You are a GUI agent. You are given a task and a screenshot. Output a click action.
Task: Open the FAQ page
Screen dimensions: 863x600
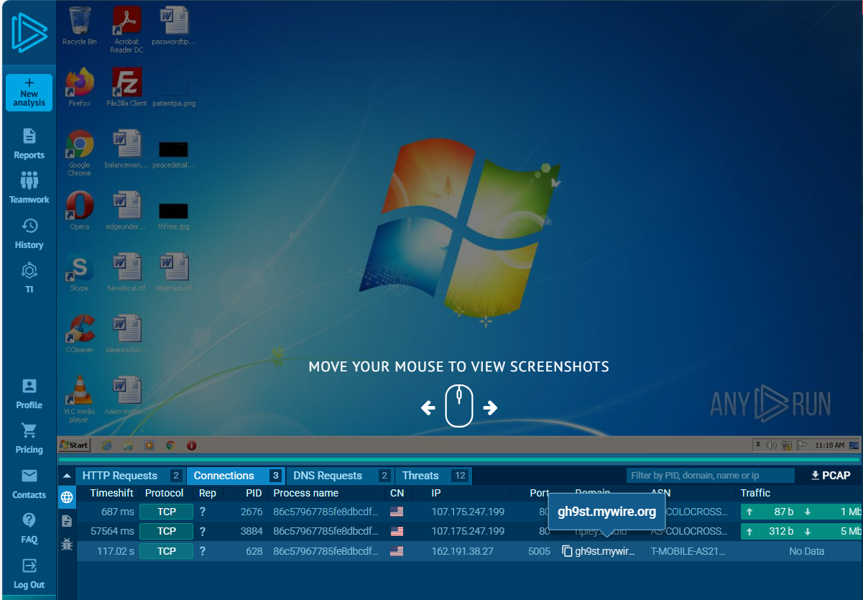(x=29, y=529)
